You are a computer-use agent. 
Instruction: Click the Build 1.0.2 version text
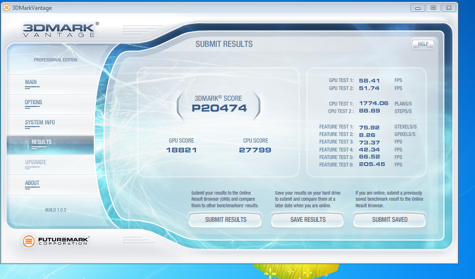point(55,210)
